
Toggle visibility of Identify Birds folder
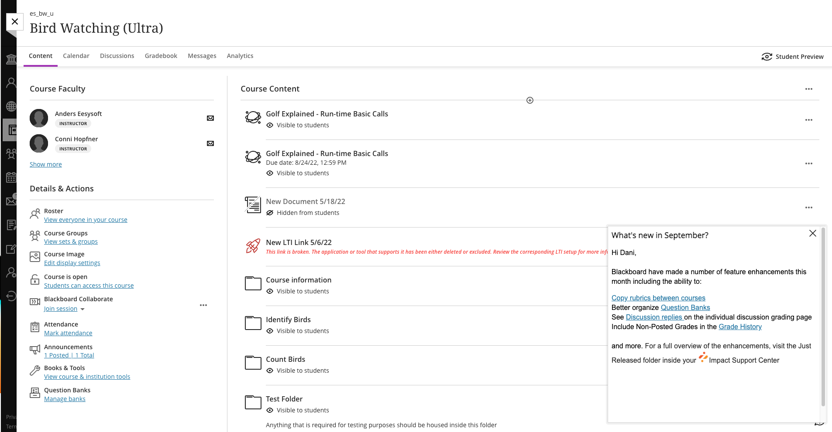(270, 331)
